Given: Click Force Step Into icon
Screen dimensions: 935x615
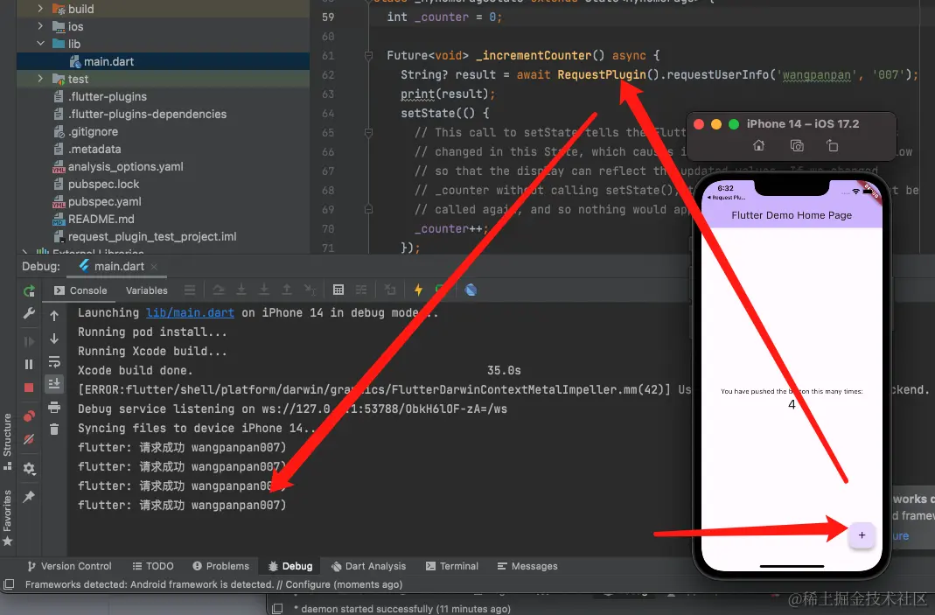Looking at the screenshot, I should pos(263,290).
